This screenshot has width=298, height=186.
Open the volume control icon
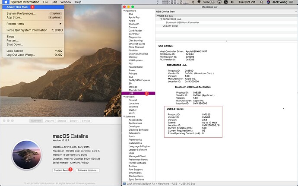click(232, 2)
